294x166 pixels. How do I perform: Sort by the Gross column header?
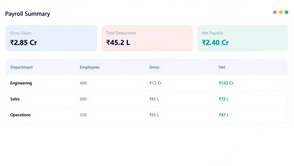click(154, 67)
